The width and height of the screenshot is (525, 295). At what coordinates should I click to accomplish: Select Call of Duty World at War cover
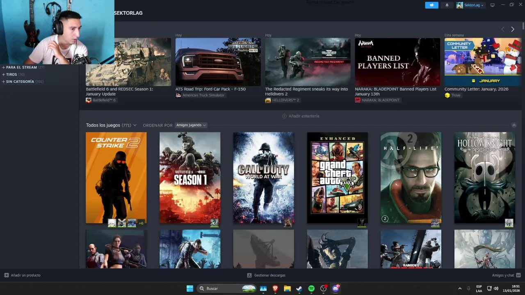point(264,178)
